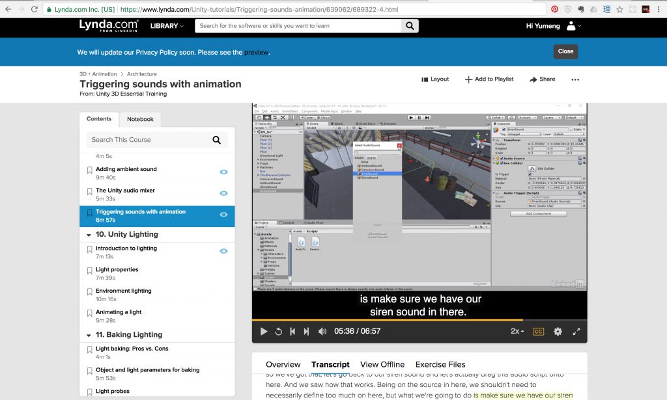Open the LIBRARY dropdown menu

click(x=167, y=26)
